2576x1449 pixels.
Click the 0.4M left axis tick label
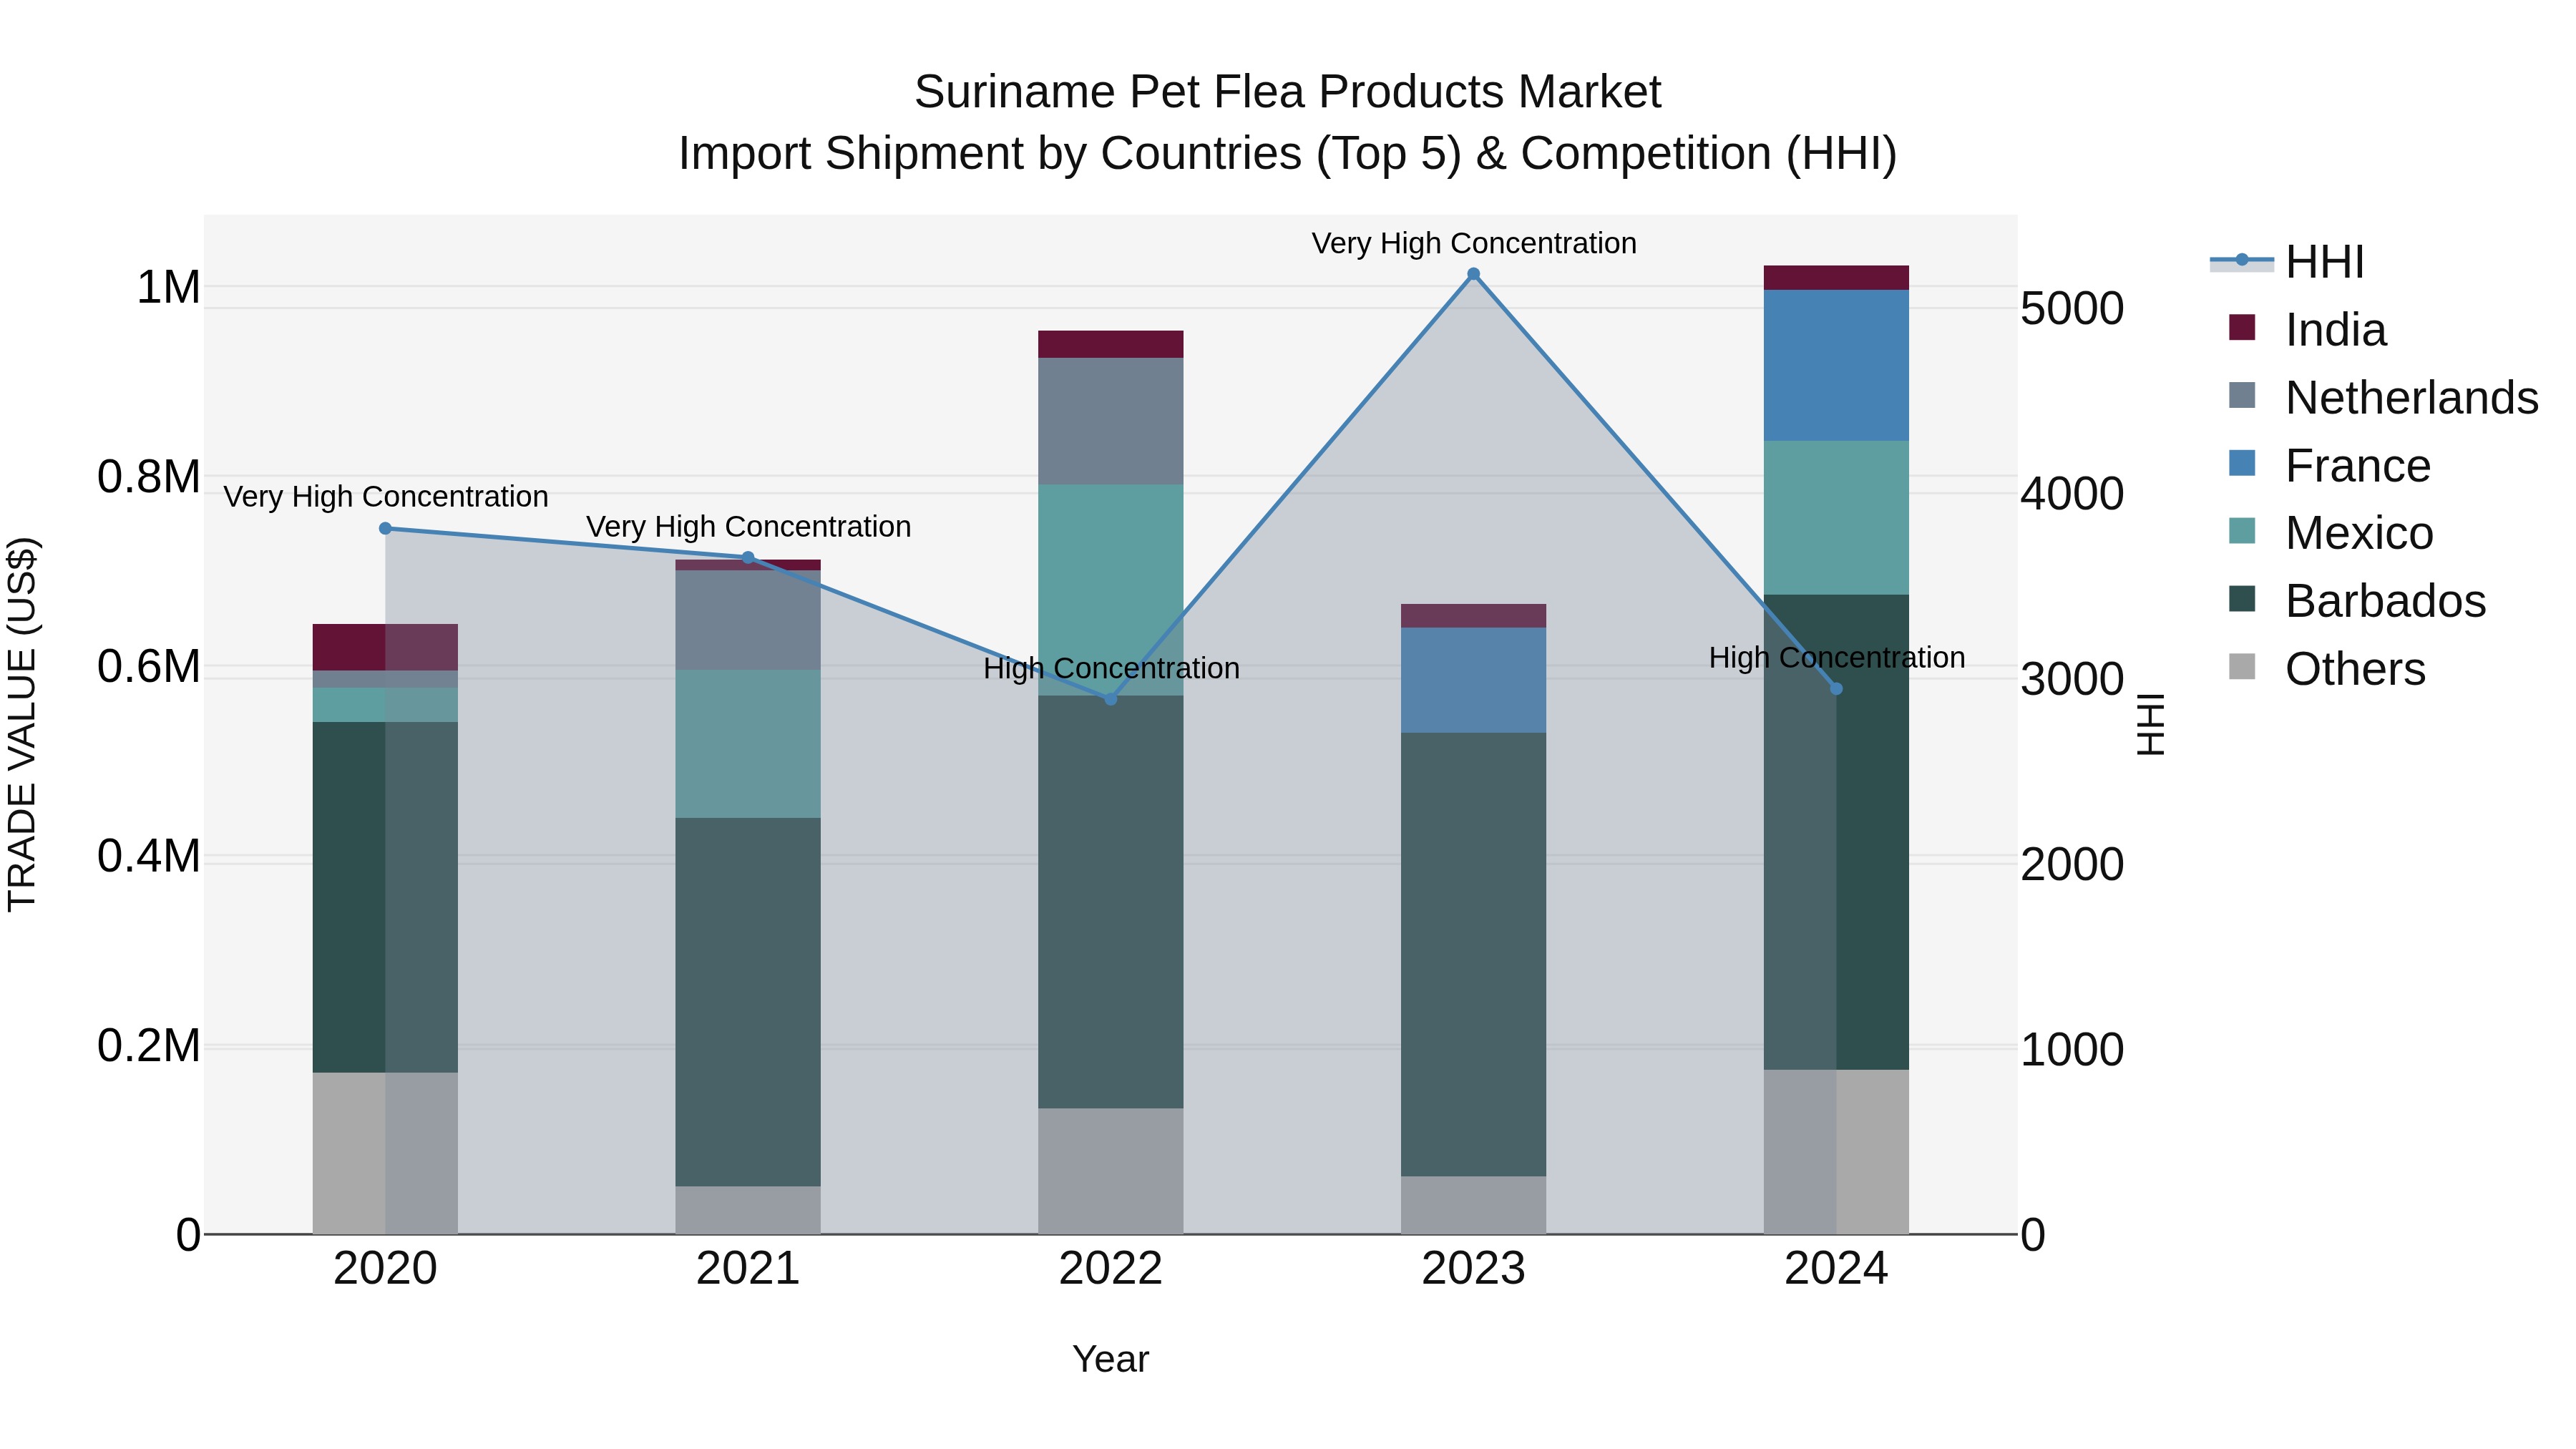tap(149, 856)
